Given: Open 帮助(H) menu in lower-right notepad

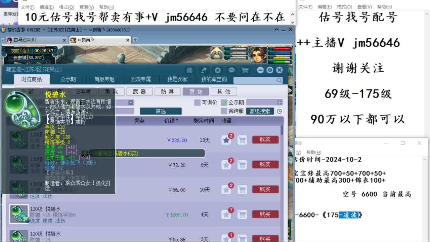Looking at the screenshot, I should (314, 152).
